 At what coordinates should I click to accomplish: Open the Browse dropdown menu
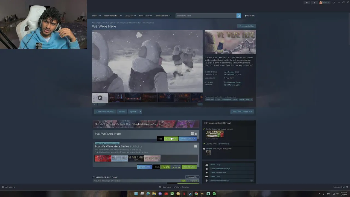coord(96,16)
